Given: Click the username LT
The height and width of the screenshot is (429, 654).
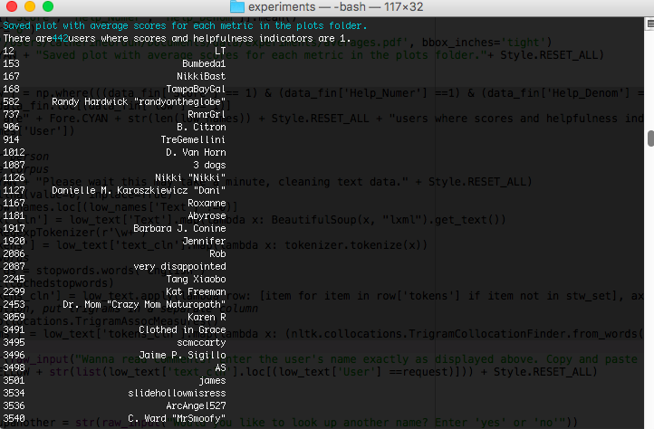Looking at the screenshot, I should point(220,51).
